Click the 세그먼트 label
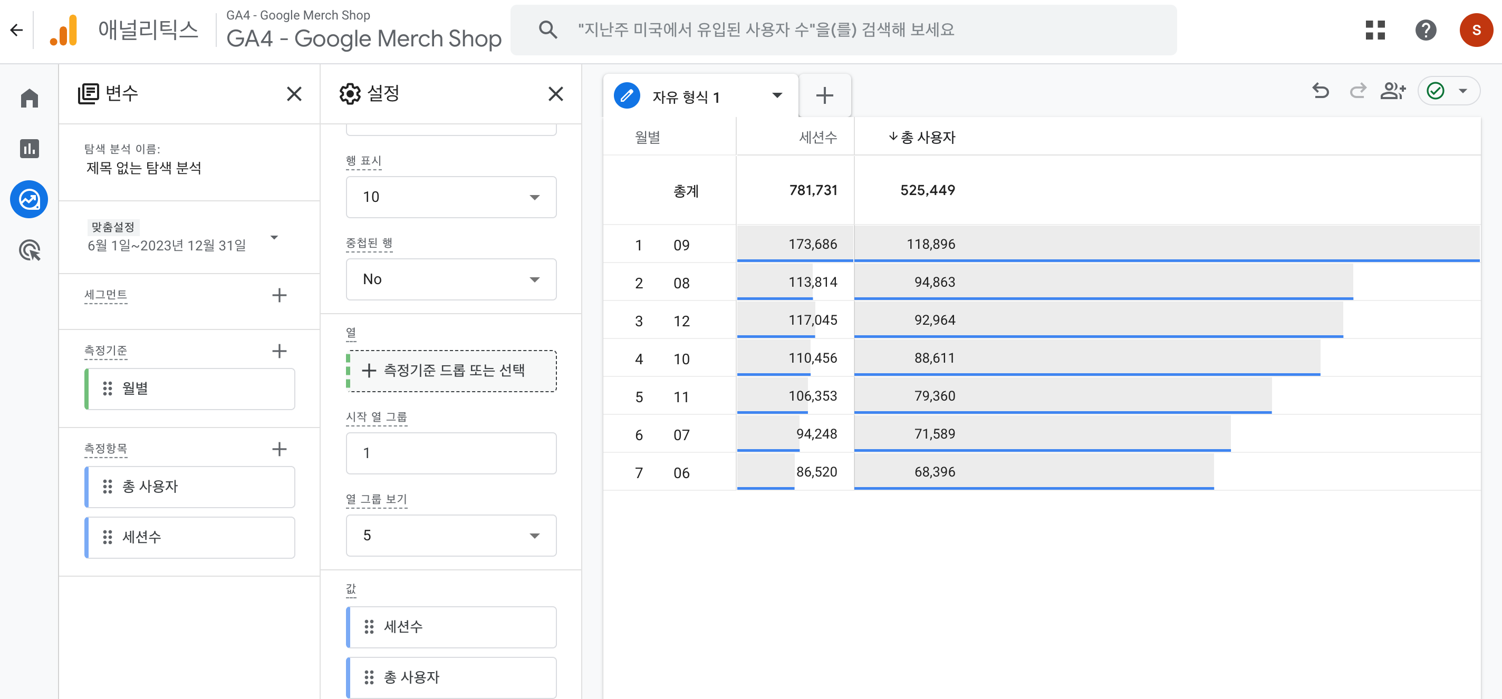 pyautogui.click(x=105, y=295)
